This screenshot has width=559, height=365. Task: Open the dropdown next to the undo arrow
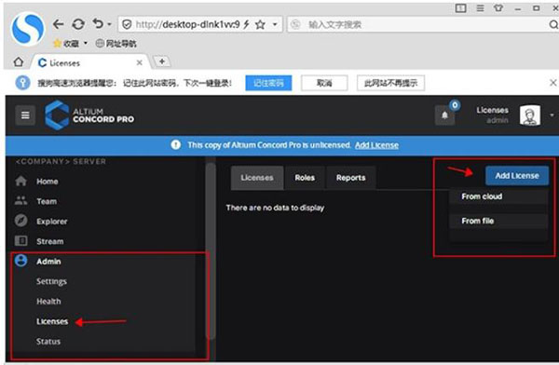click(x=109, y=24)
